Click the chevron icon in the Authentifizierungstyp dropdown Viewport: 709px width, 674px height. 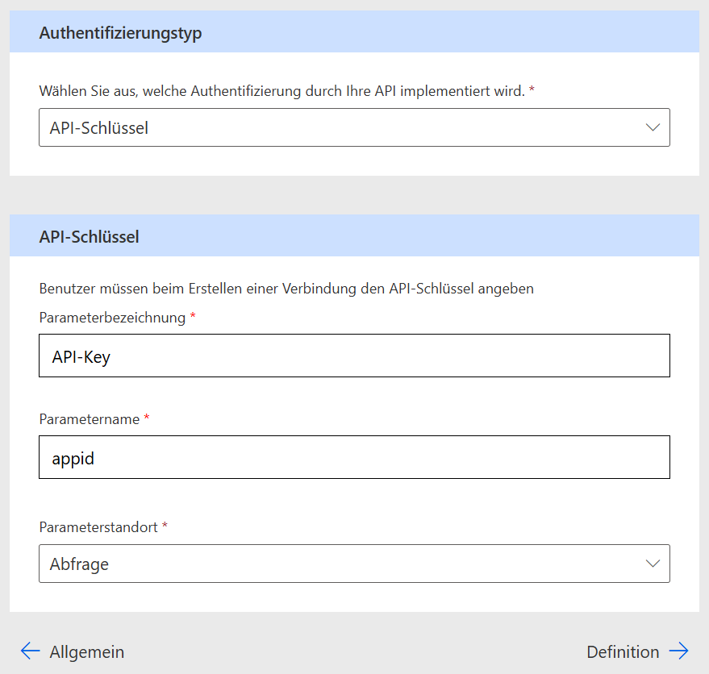[653, 127]
